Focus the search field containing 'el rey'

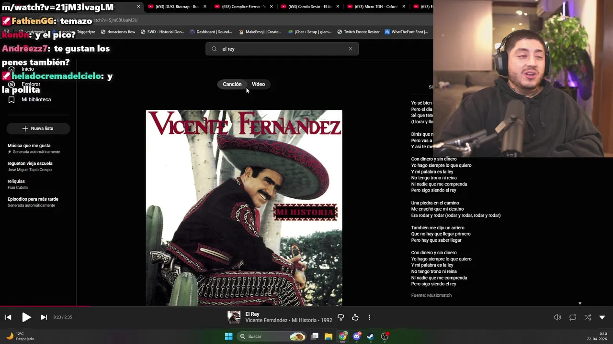tap(282, 49)
